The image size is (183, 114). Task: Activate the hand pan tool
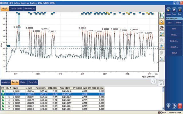[162, 27]
